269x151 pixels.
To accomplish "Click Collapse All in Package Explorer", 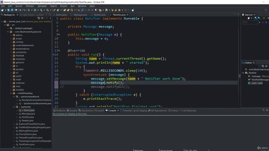I will pyautogui.click(x=39, y=18).
